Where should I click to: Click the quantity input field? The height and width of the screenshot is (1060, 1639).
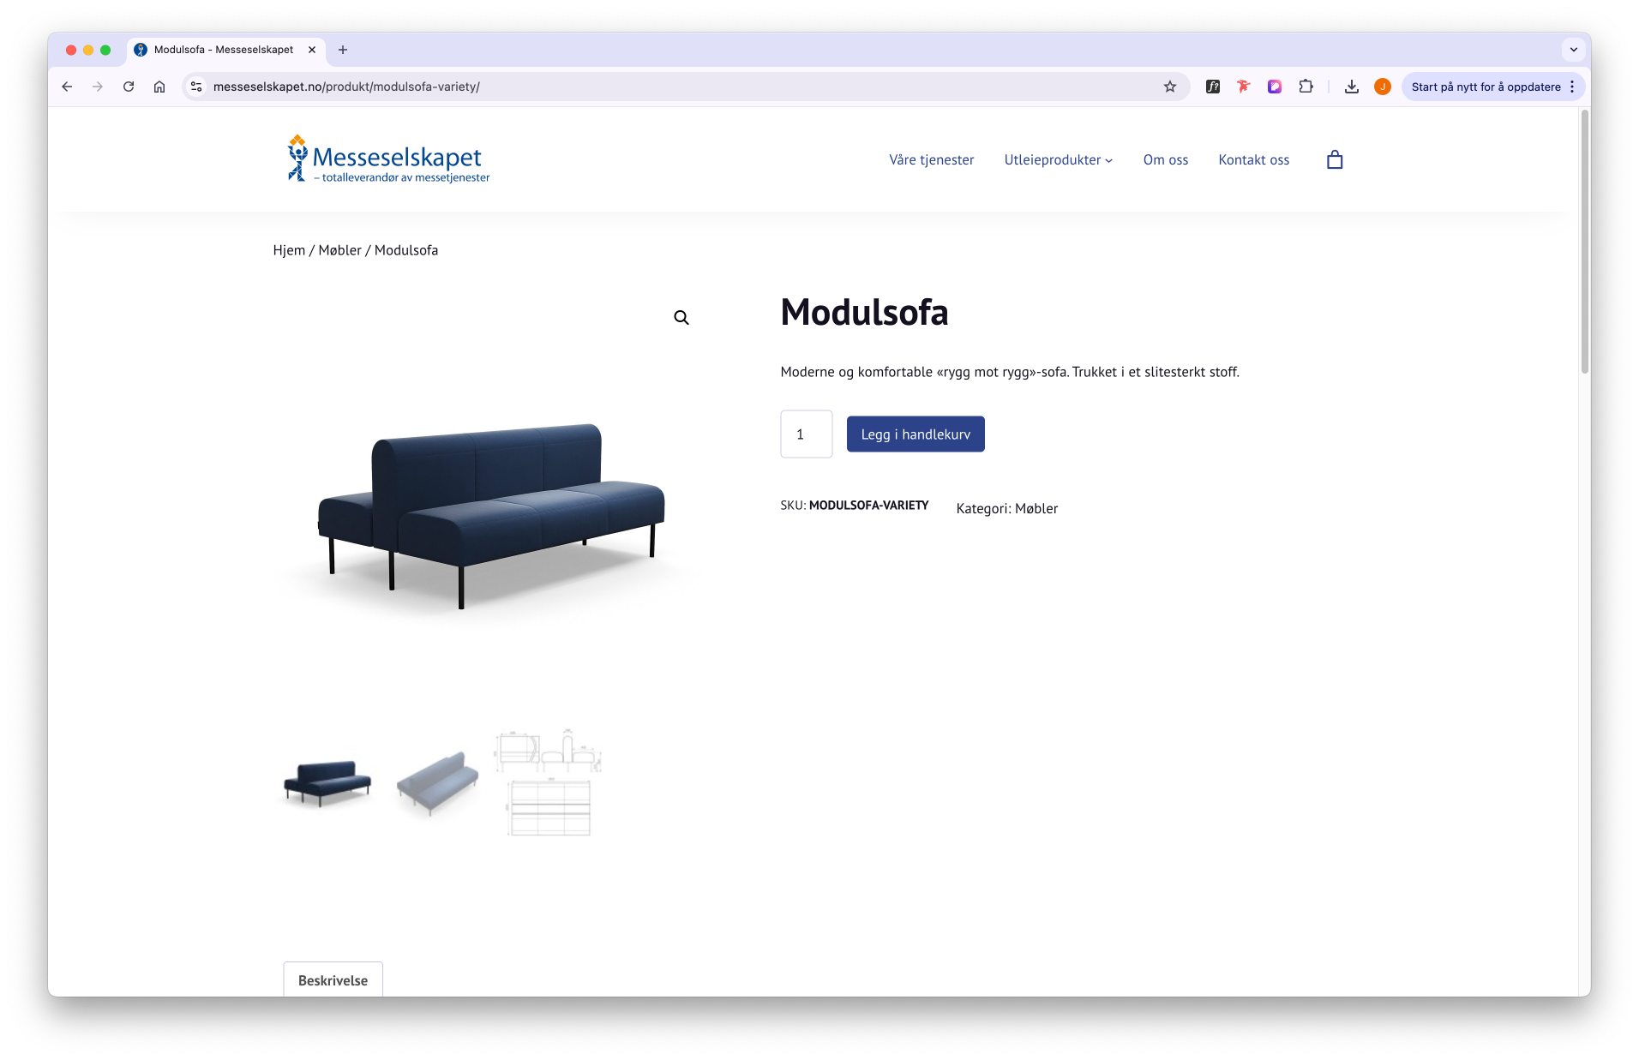pos(806,434)
